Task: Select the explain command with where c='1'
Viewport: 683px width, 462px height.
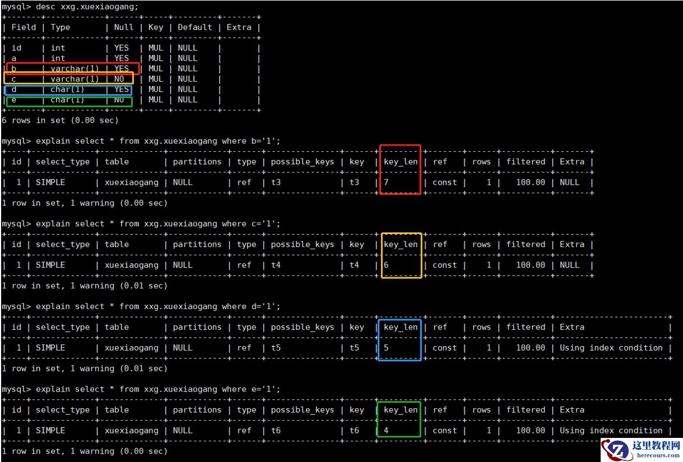Action: [141, 224]
